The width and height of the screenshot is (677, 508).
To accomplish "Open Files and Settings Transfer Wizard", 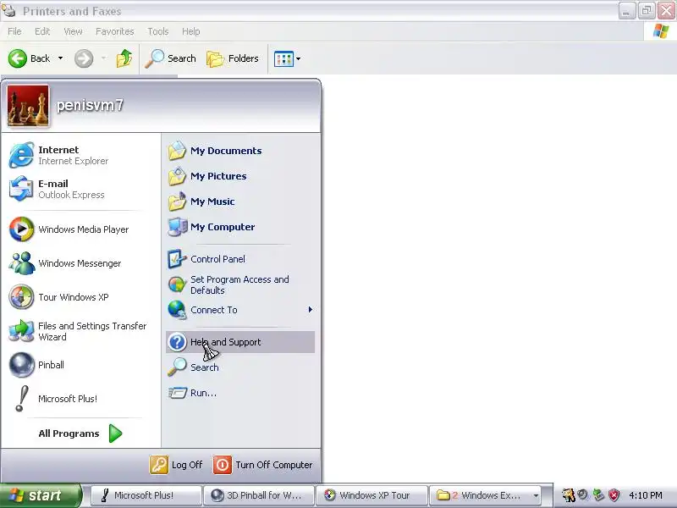I will click(x=80, y=331).
